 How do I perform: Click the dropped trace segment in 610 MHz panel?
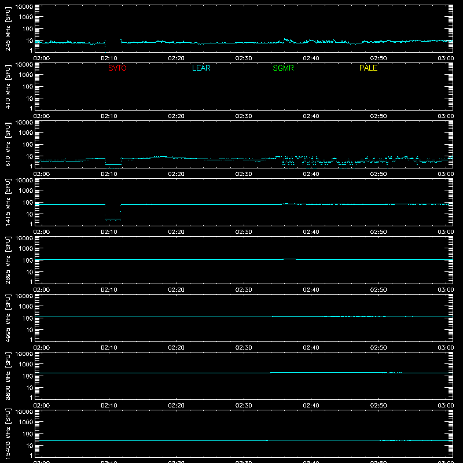[x=113, y=164]
